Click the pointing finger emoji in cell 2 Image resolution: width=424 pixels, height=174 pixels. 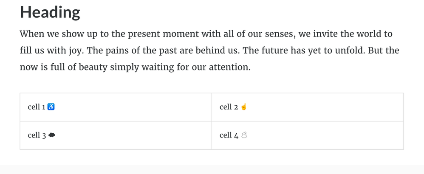coord(243,107)
